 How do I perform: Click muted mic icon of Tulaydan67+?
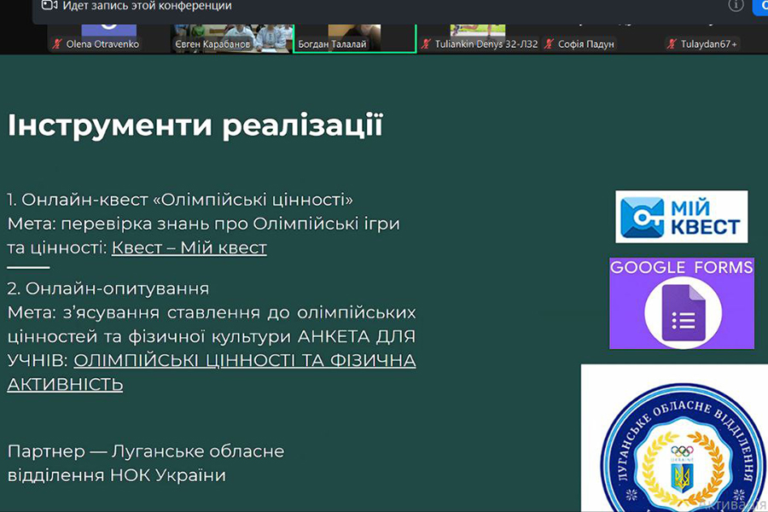pyautogui.click(x=672, y=44)
